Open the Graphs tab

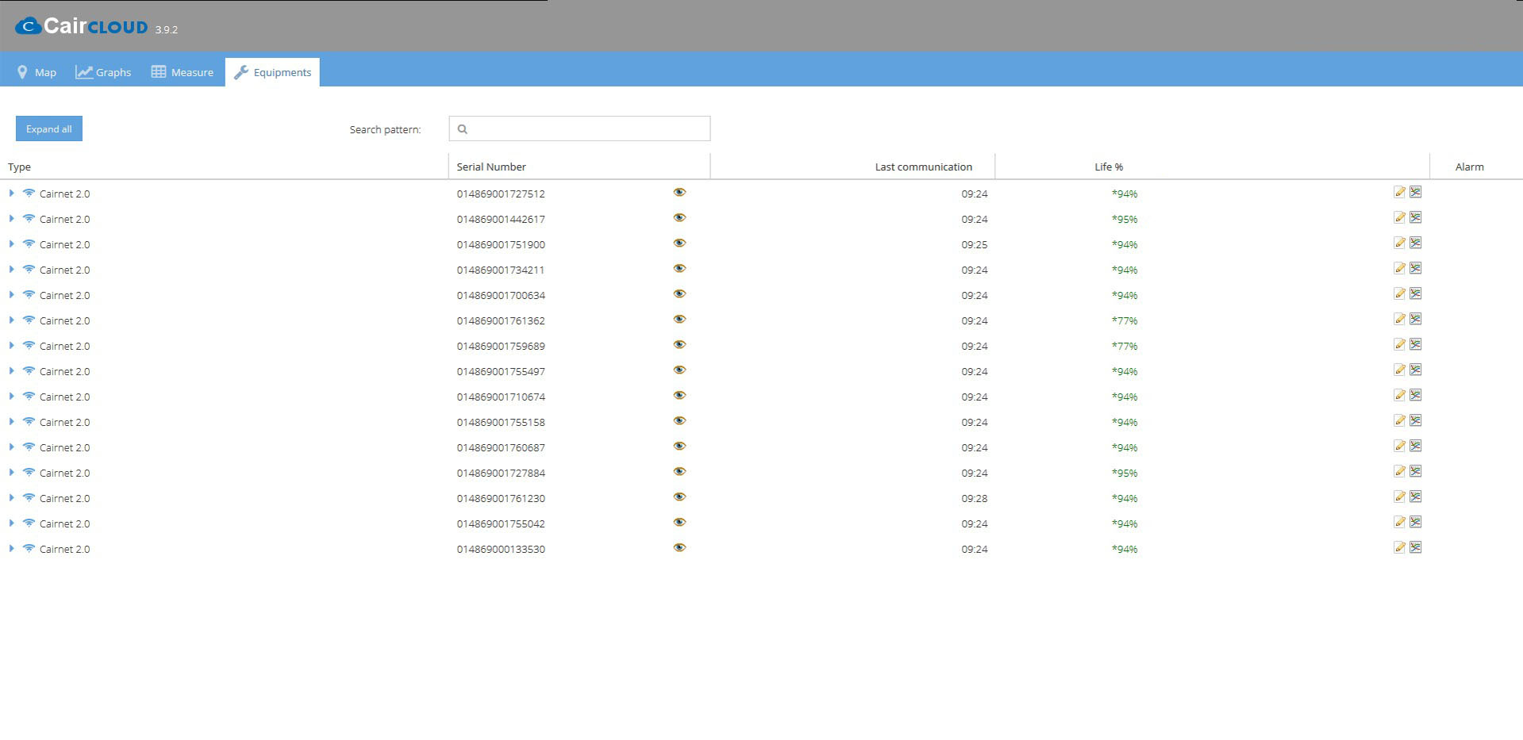pyautogui.click(x=103, y=72)
